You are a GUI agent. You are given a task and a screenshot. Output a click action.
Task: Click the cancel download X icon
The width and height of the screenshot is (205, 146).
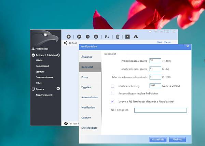(96, 36)
